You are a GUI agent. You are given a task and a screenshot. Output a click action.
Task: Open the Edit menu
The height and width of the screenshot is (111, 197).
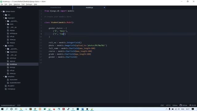6,4
